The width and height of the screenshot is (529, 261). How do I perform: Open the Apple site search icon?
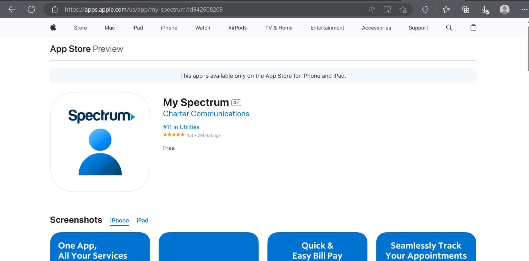[449, 28]
